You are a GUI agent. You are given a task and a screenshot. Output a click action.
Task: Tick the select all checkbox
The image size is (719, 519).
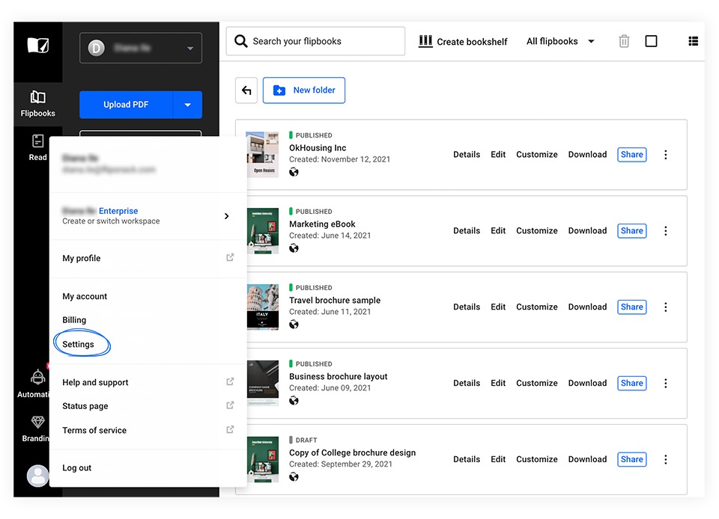[651, 42]
